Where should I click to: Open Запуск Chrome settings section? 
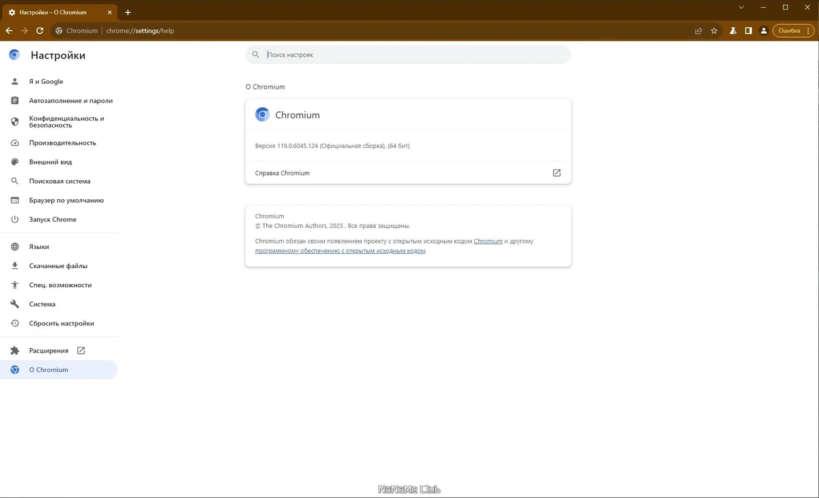tap(59, 220)
